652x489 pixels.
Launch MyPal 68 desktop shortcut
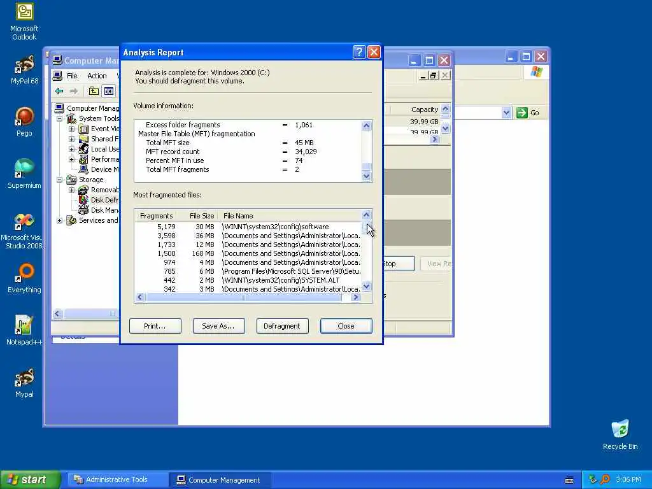(x=24, y=70)
